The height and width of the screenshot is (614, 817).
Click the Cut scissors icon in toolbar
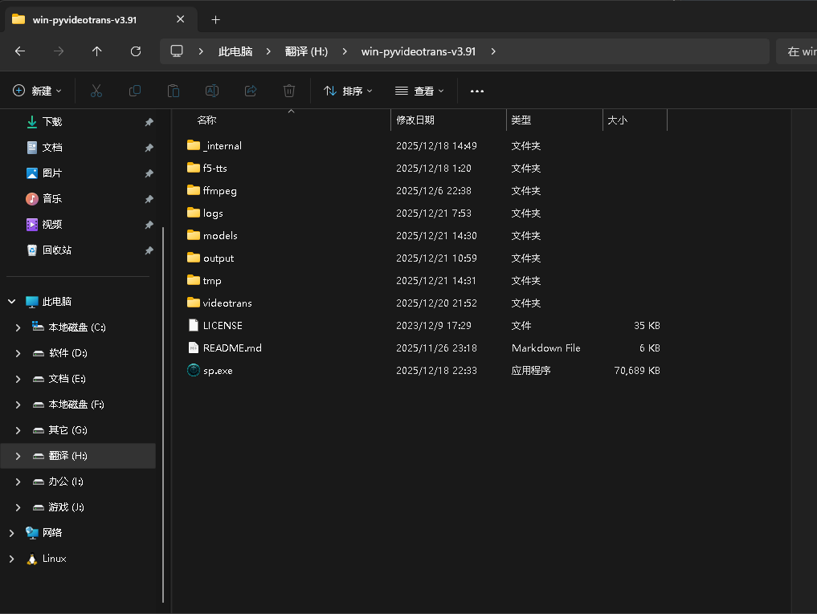[96, 91]
